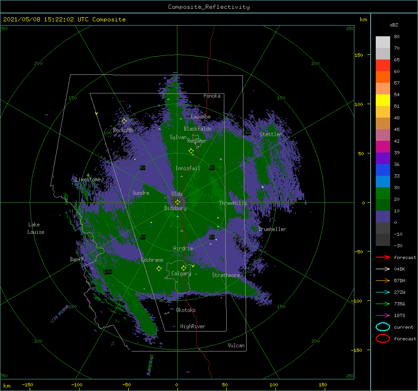Click the Sylvan label
Screen dimensions: 418x391
point(178,137)
